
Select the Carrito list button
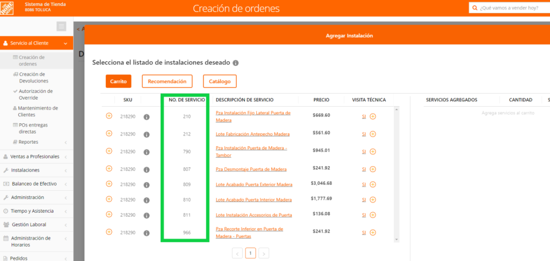pos(118,81)
